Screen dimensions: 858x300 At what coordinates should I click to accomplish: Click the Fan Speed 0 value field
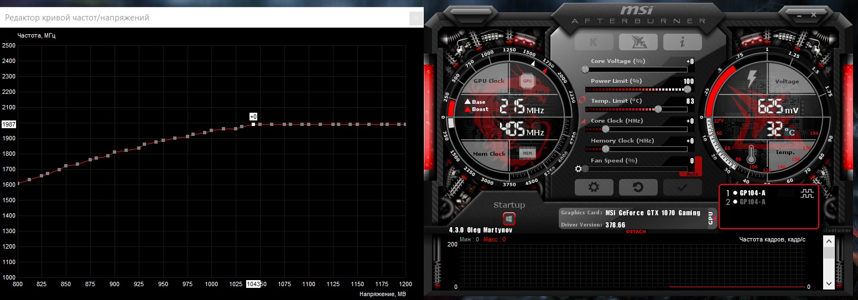coord(691,161)
